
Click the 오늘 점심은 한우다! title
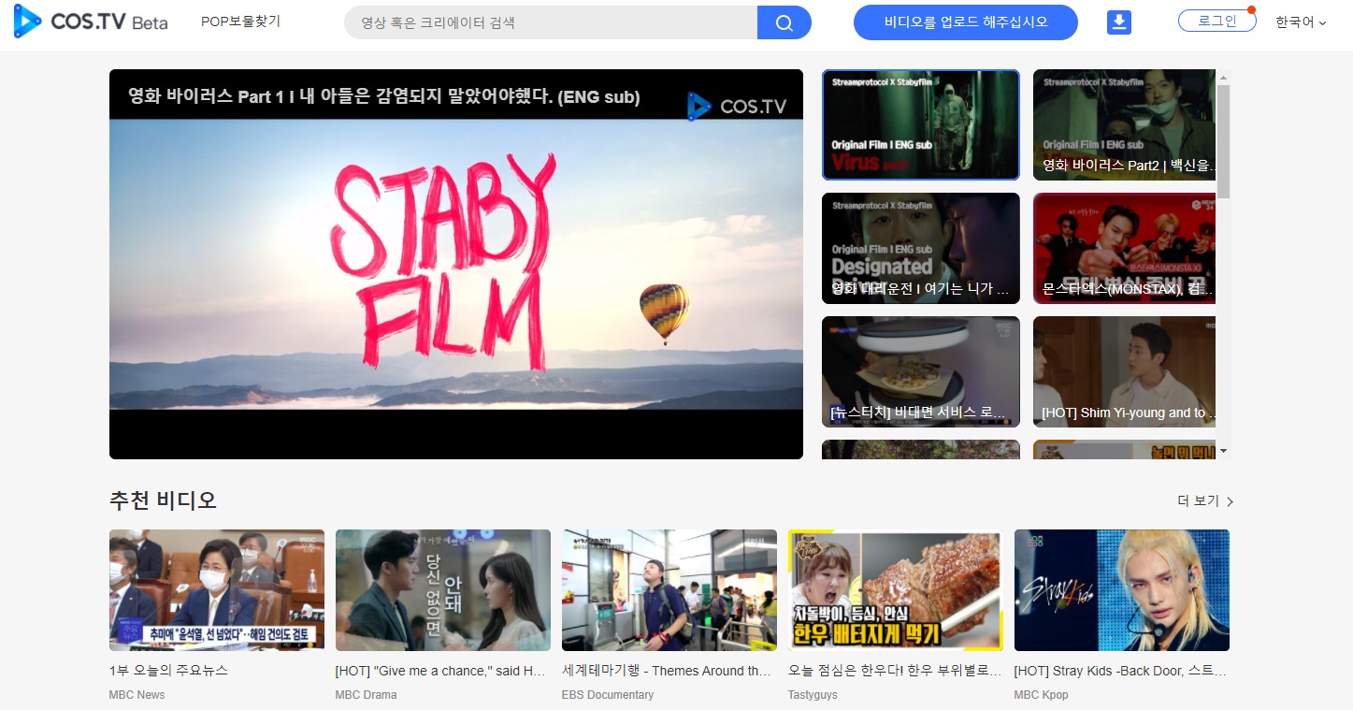click(x=895, y=671)
